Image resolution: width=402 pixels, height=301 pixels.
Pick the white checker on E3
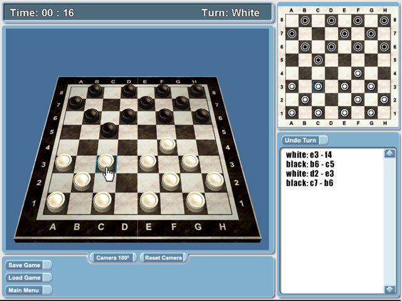point(148,162)
